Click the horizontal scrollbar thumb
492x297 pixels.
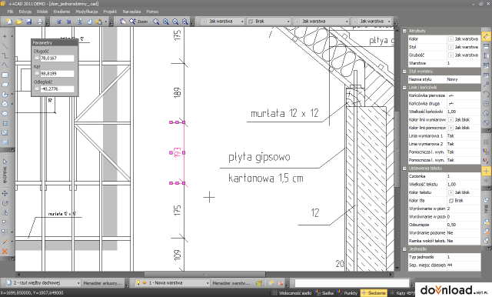pyautogui.click(x=204, y=275)
